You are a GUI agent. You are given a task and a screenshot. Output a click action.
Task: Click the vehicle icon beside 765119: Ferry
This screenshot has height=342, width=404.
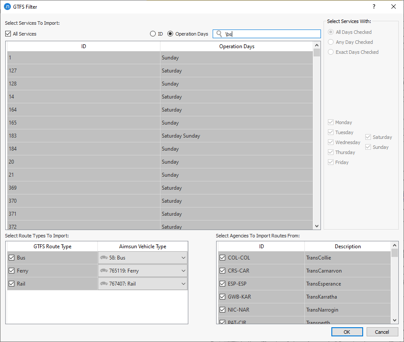tap(104, 270)
